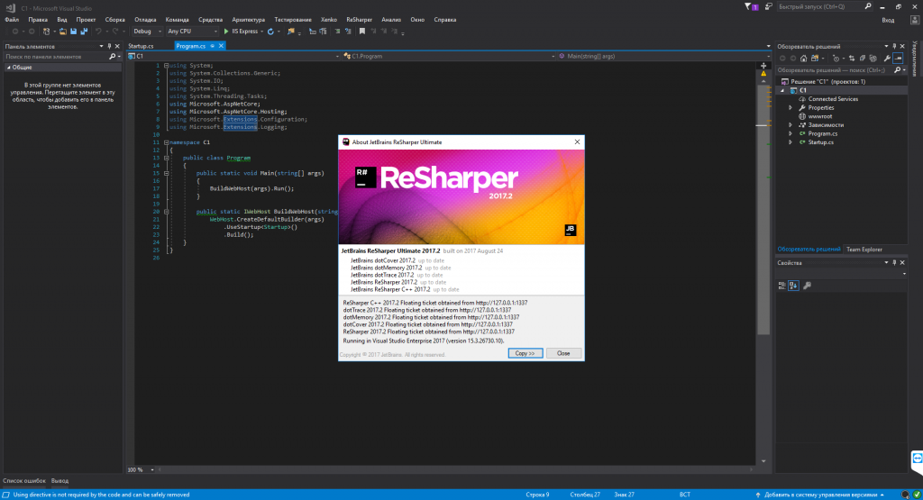Click the Save All toolbar icon
The width and height of the screenshot is (923, 500).
click(84, 32)
